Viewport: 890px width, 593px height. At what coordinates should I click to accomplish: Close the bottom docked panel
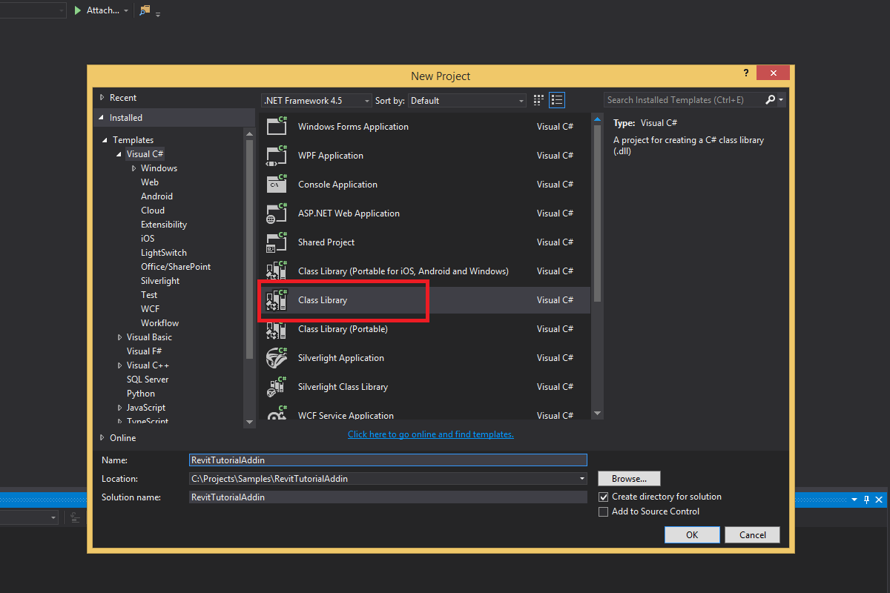point(879,500)
